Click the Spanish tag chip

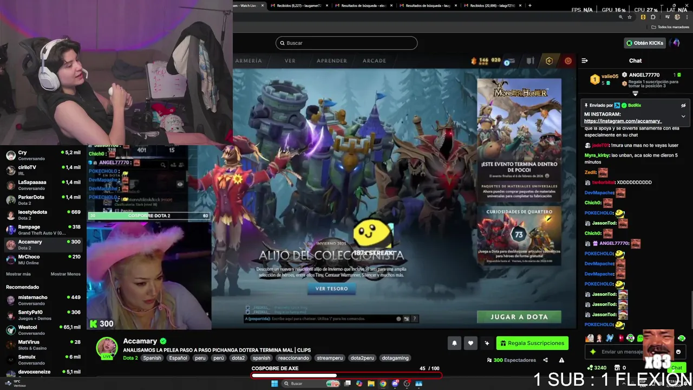tap(152, 358)
